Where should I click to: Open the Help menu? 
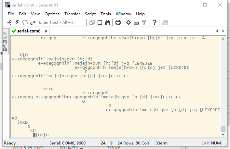(x=140, y=14)
